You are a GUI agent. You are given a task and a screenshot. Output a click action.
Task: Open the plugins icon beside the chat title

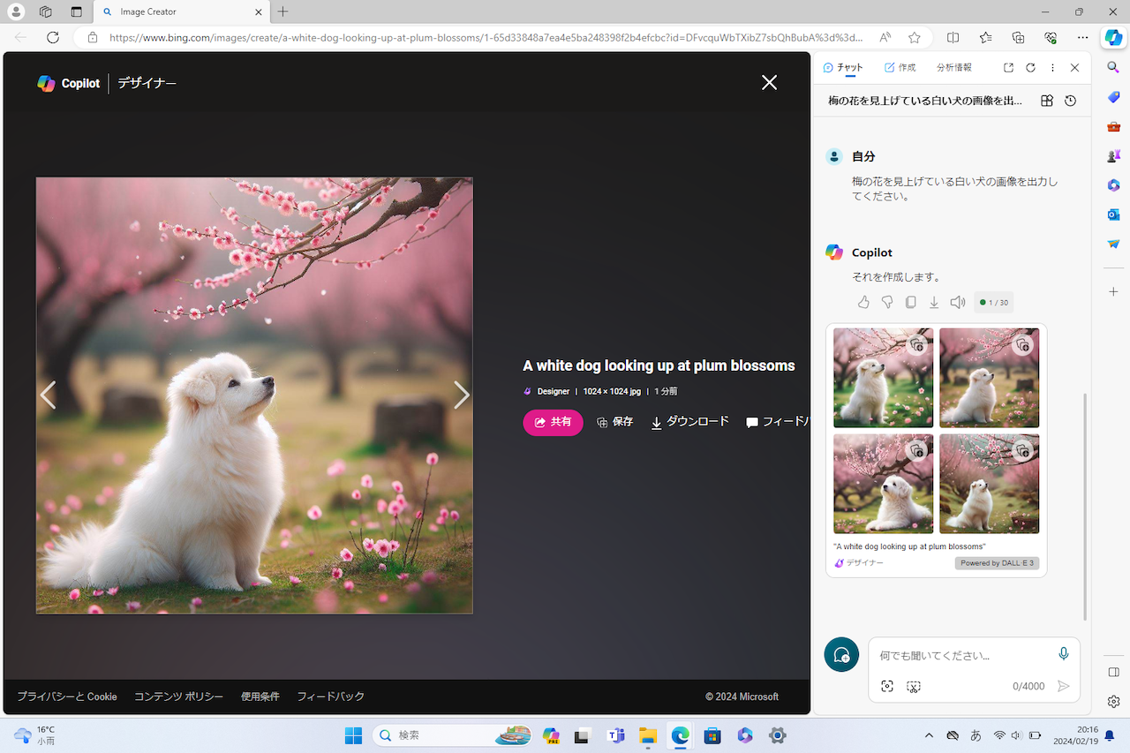click(1047, 101)
